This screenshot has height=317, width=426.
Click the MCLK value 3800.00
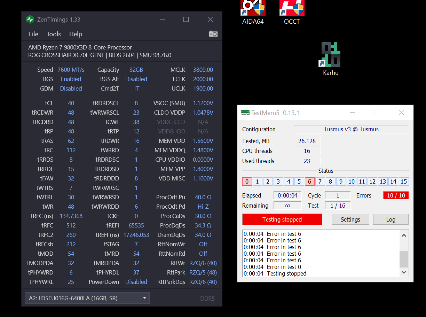203,70
